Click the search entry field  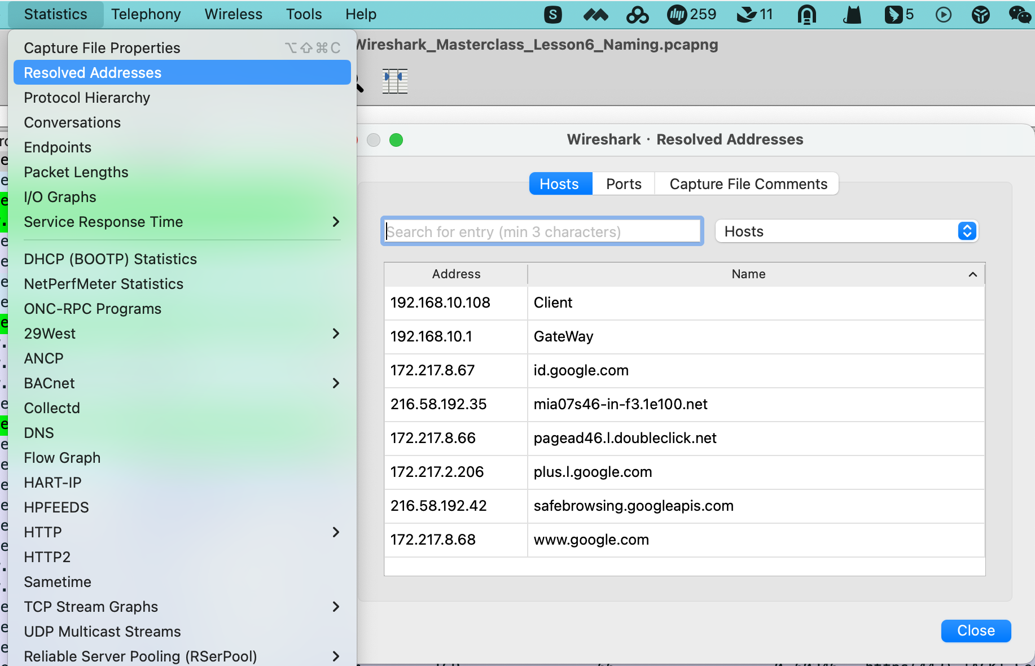(x=541, y=231)
